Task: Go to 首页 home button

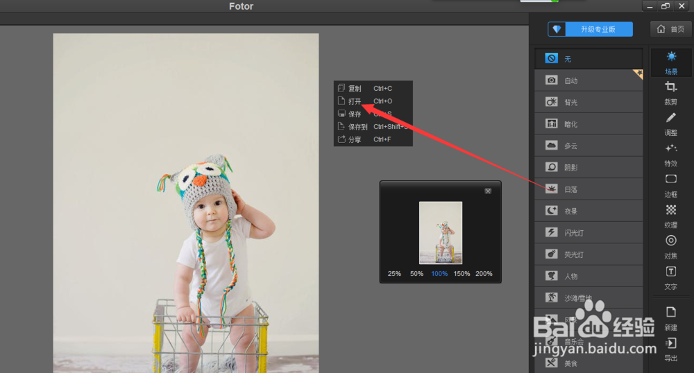Action: pyautogui.click(x=670, y=29)
